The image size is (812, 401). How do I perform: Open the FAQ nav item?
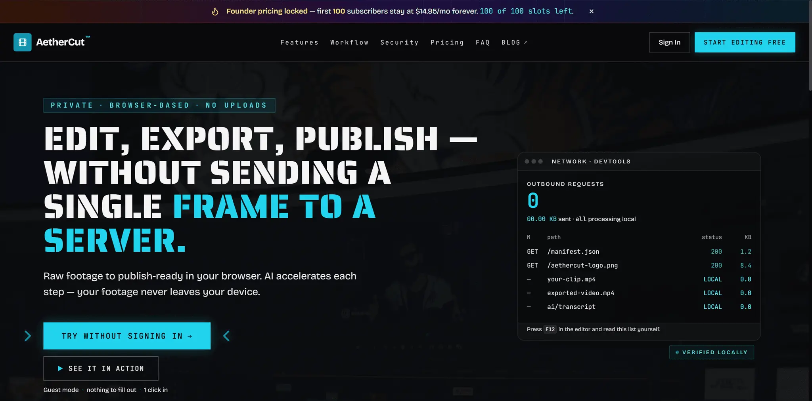483,42
